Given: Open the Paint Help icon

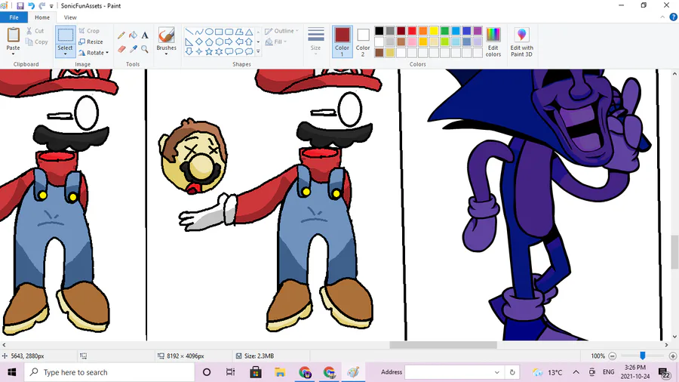Looking at the screenshot, I should point(674,17).
